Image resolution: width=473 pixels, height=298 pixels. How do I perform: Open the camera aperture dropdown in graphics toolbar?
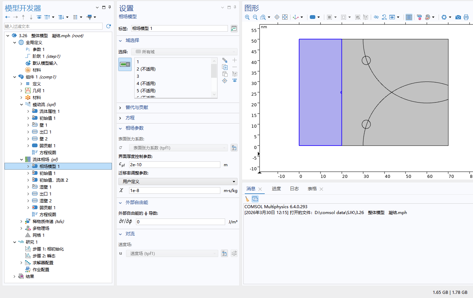pos(450,17)
